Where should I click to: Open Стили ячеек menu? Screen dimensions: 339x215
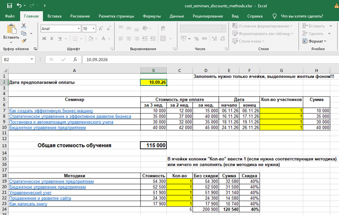[248, 41]
